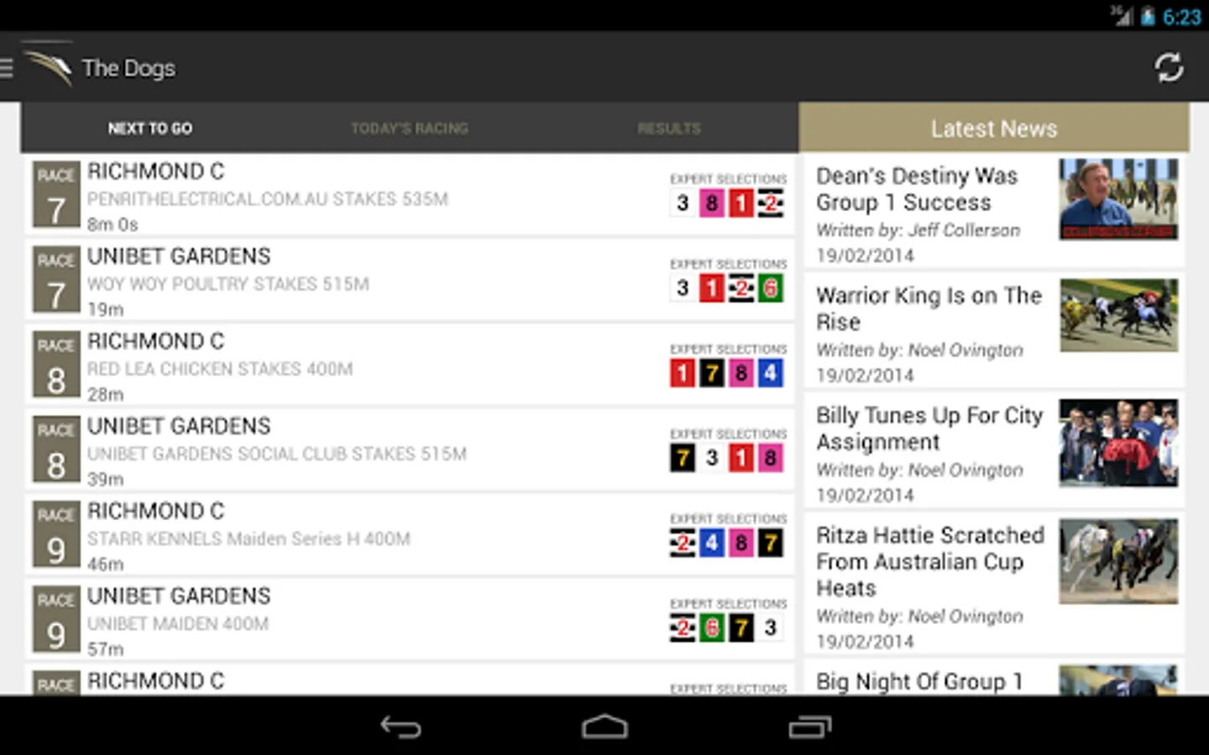Screen dimensions: 1209x755
Task: Select the Next To Go tab
Action: tap(149, 128)
